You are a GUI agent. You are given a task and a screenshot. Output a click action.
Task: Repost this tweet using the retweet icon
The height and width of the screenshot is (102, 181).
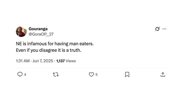coord(56,75)
